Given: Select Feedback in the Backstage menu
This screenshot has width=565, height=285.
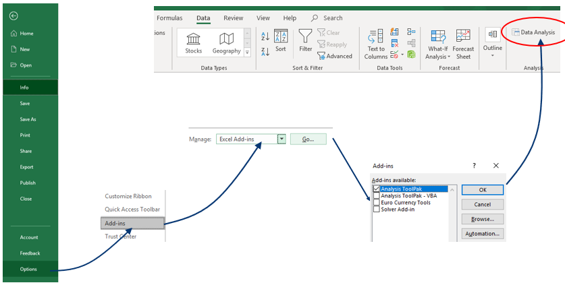Looking at the screenshot, I should (x=30, y=253).
